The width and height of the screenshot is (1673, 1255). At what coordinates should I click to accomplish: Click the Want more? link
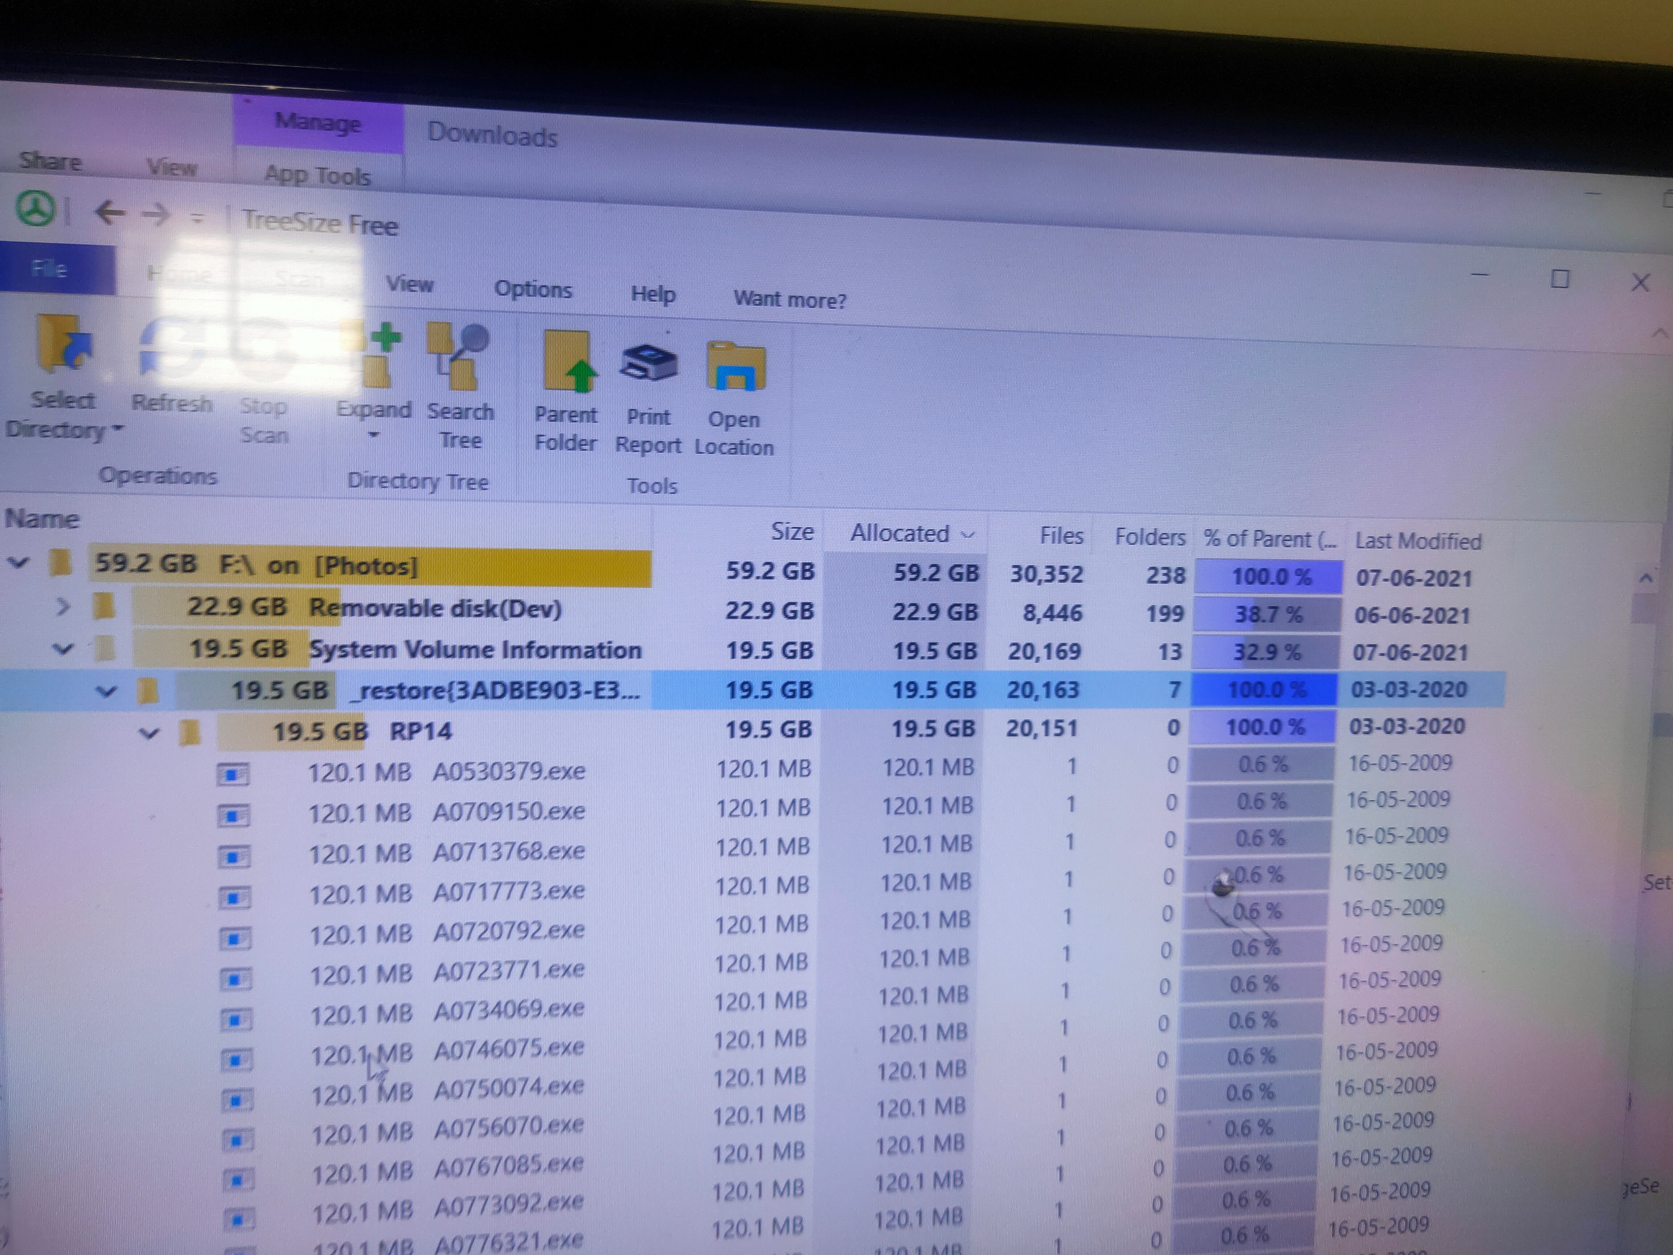[x=790, y=300]
